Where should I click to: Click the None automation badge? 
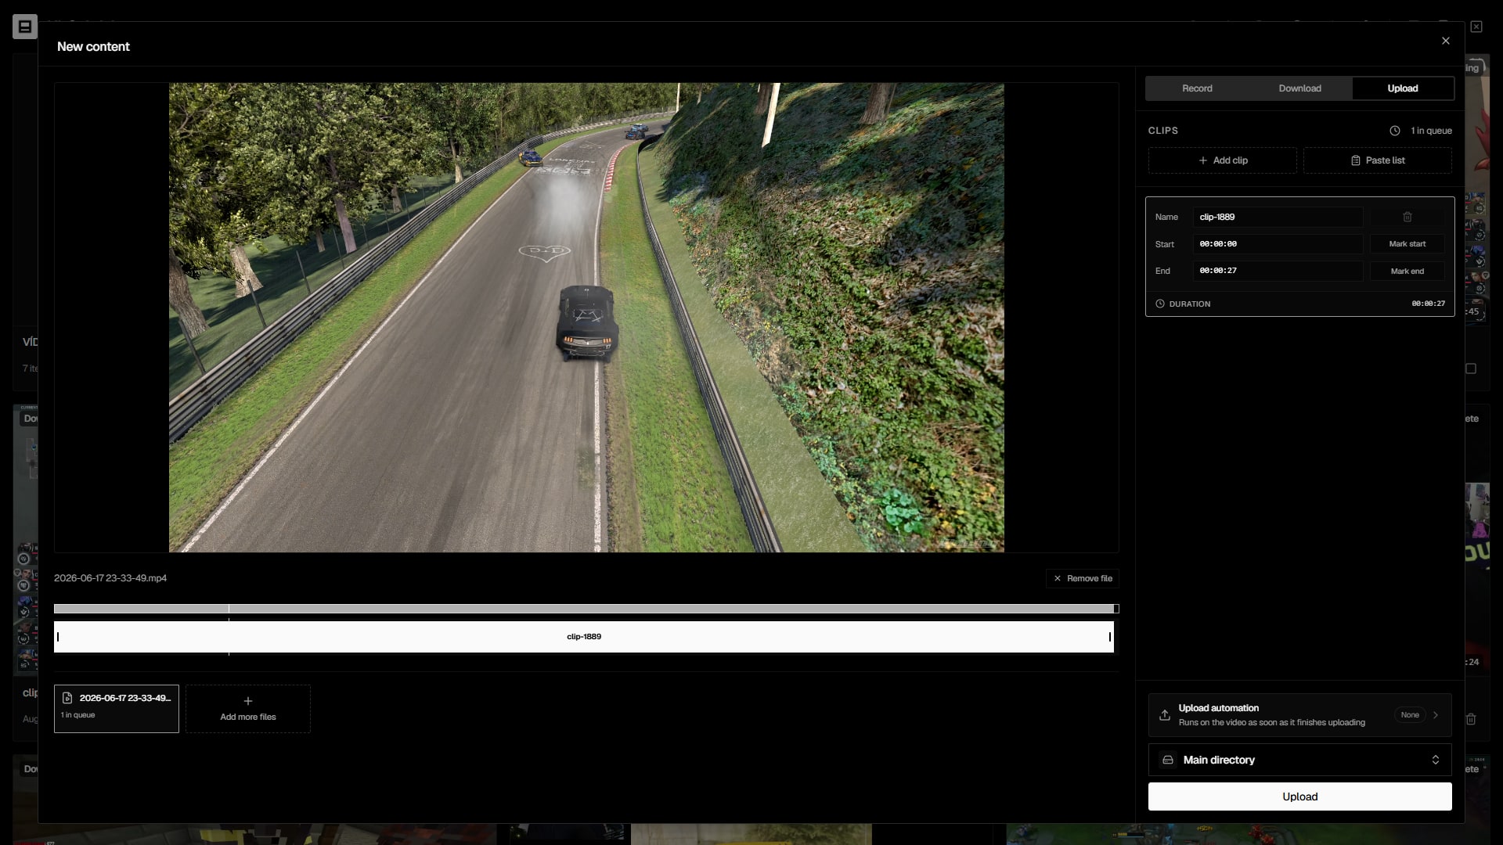[1409, 715]
